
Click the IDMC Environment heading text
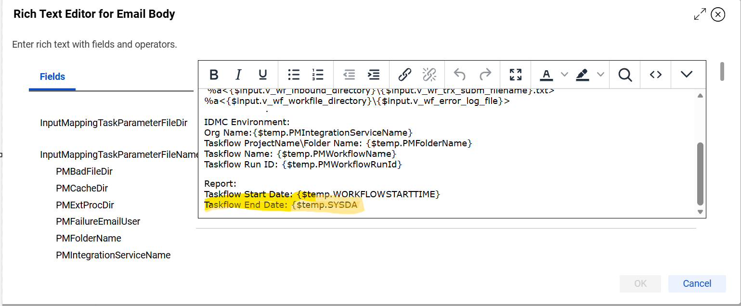point(247,122)
